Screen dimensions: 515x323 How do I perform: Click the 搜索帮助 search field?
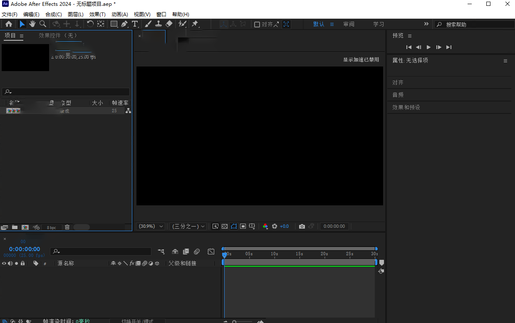point(474,25)
